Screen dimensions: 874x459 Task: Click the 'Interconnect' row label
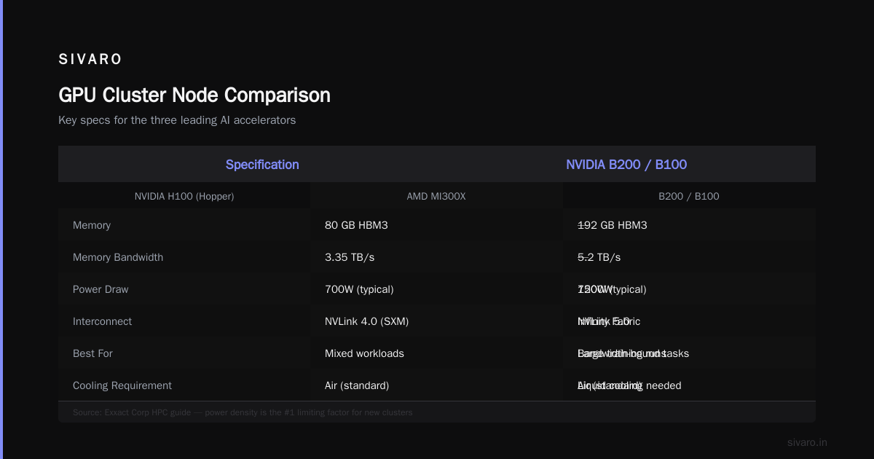[x=103, y=321]
